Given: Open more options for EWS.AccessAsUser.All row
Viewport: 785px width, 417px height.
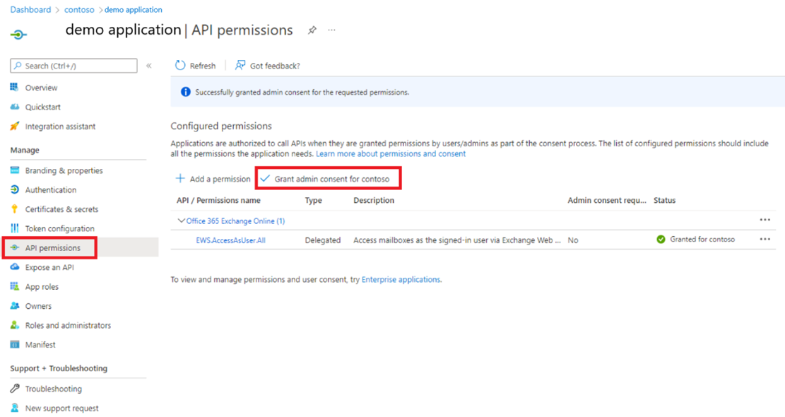Looking at the screenshot, I should pyautogui.click(x=765, y=240).
